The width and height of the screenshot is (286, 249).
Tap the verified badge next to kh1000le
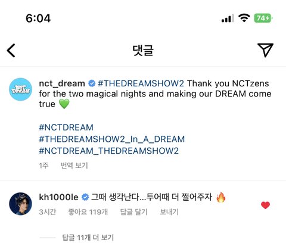coord(85,197)
